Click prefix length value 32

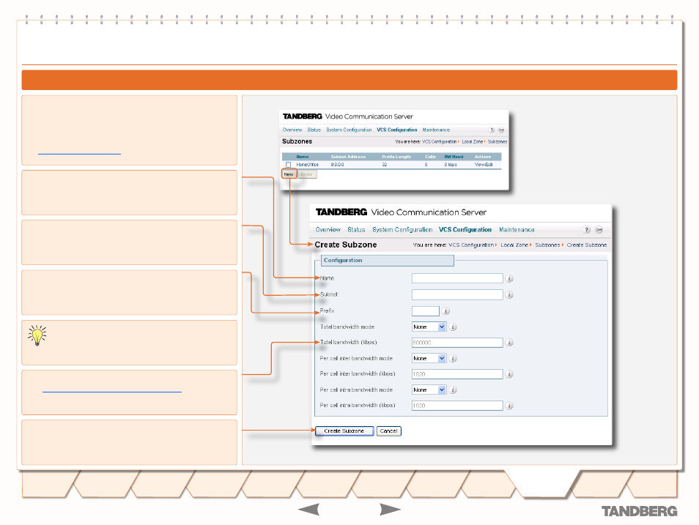point(384,165)
